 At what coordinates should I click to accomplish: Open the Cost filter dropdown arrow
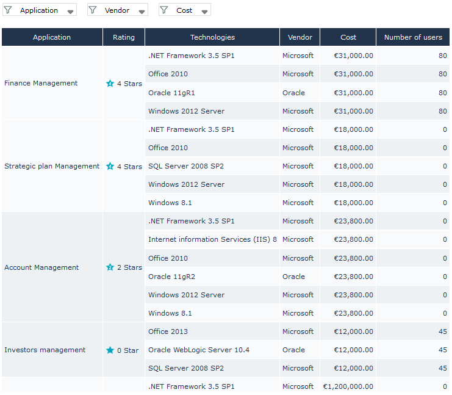[204, 11]
